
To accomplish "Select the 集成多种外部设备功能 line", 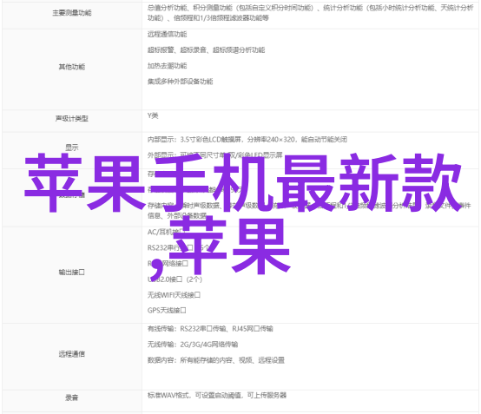I will [x=180, y=82].
